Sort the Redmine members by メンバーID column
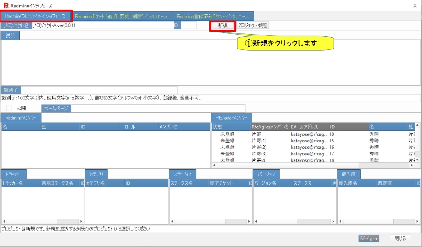The image size is (422, 247). coord(184,127)
